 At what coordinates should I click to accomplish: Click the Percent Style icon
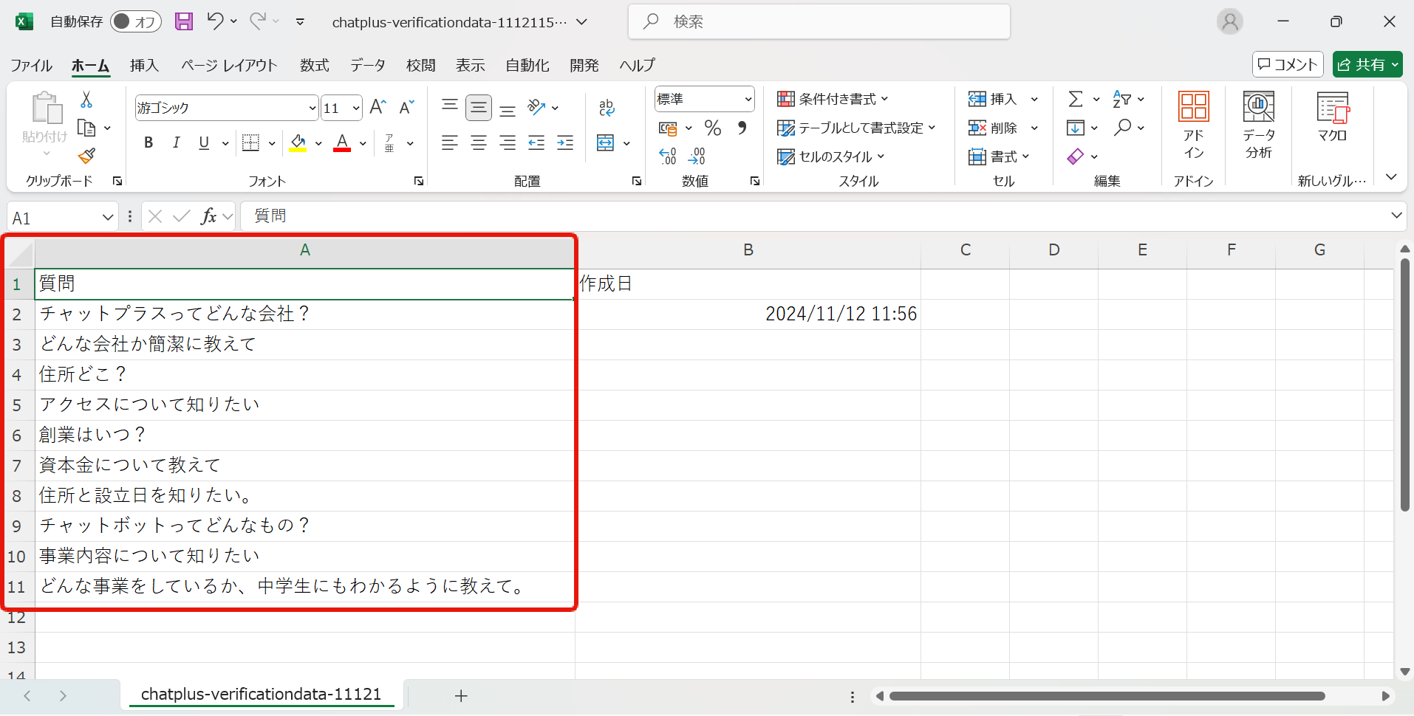point(713,128)
